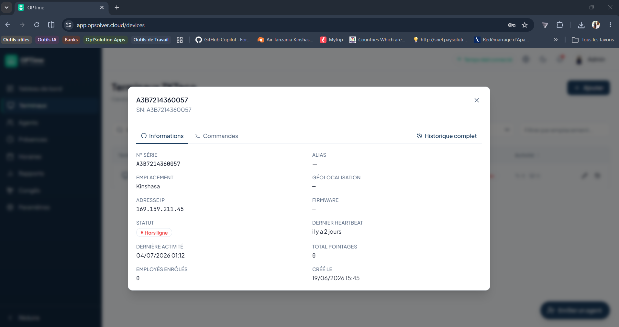Select the Informations tab
The image size is (619, 327).
[x=162, y=136]
